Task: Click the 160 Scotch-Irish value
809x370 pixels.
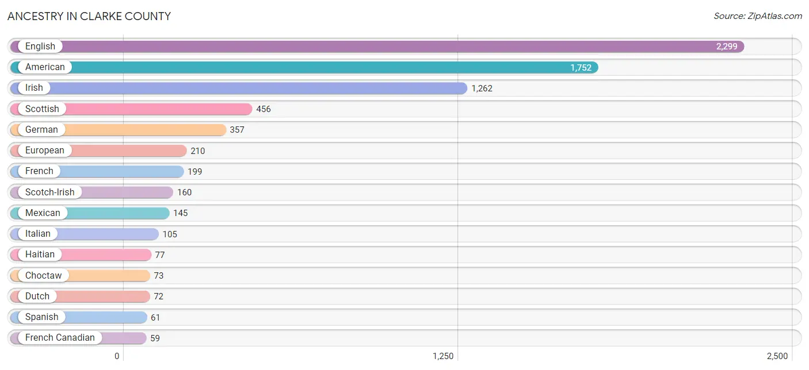Action: click(184, 192)
